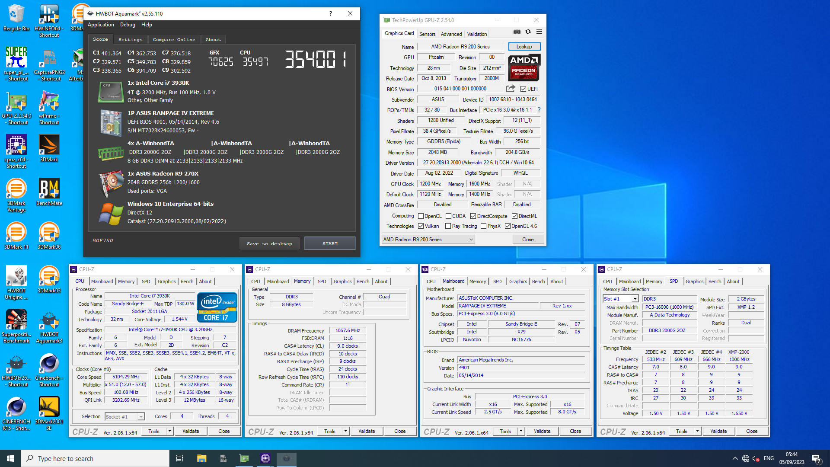
Task: Click the Close button in GPU-Z
Action: 528,240
